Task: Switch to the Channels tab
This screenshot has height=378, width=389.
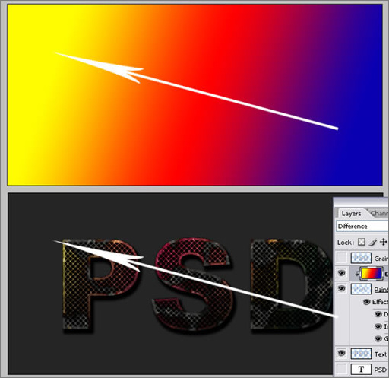Action: point(379,214)
